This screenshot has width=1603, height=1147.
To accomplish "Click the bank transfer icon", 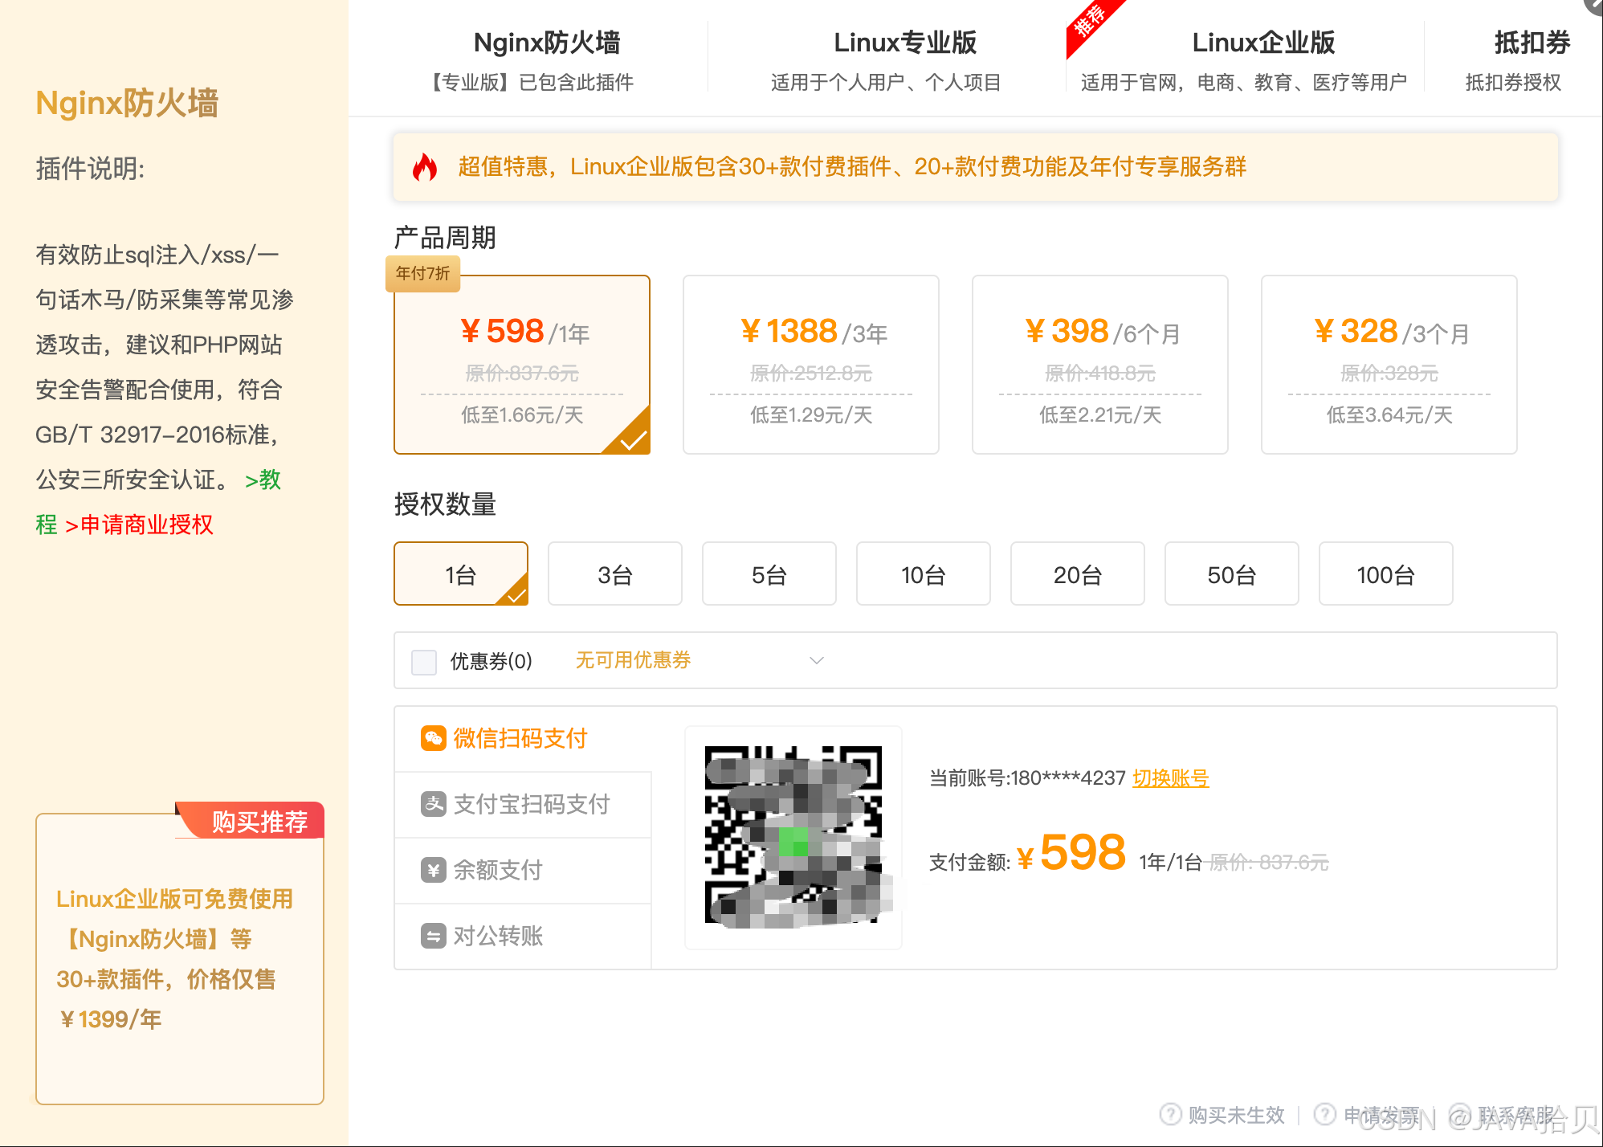I will [434, 936].
